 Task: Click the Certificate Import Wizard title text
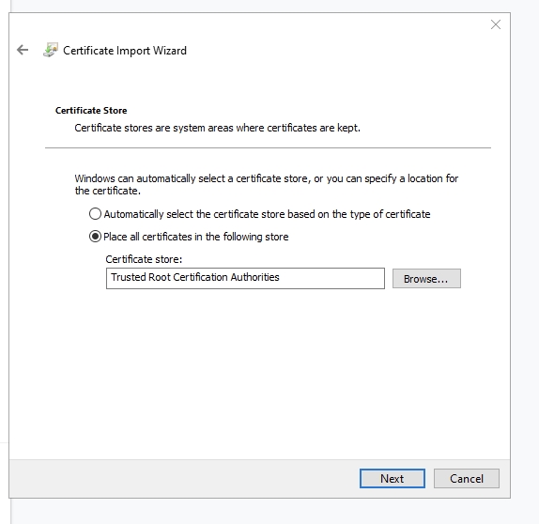125,51
